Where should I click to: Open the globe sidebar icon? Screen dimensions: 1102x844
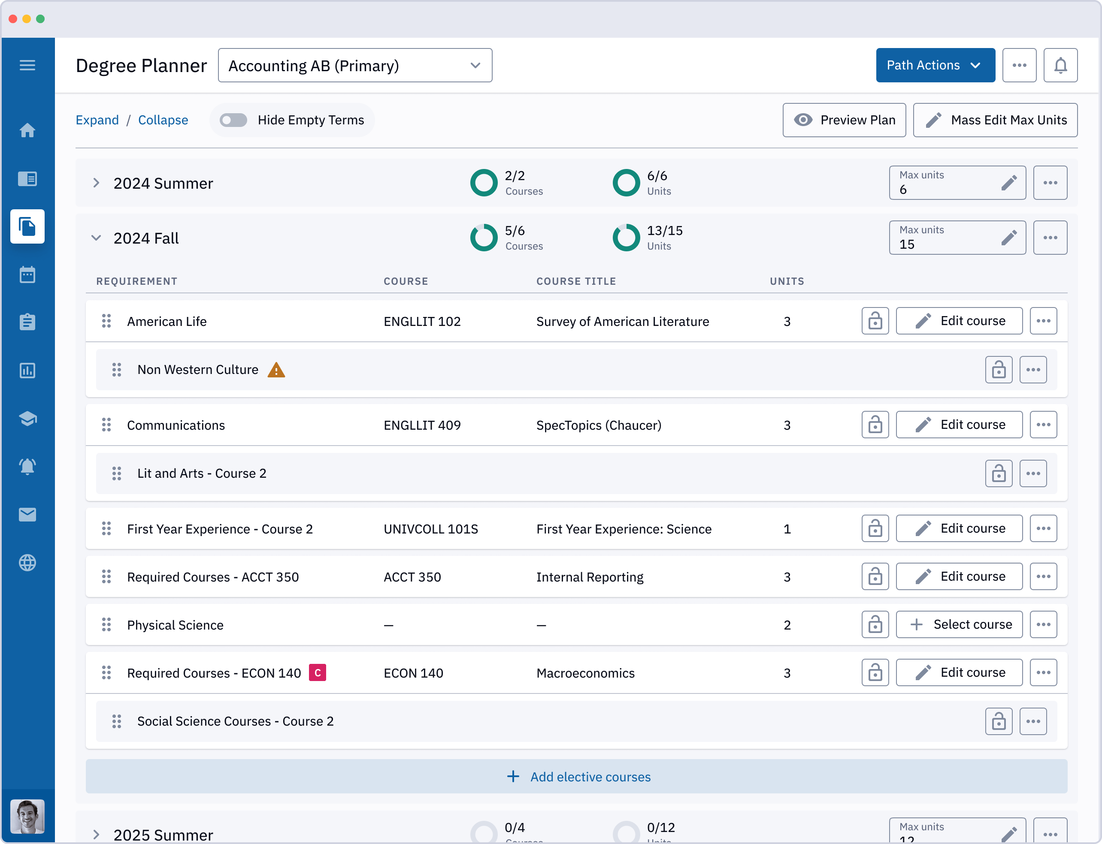point(27,563)
